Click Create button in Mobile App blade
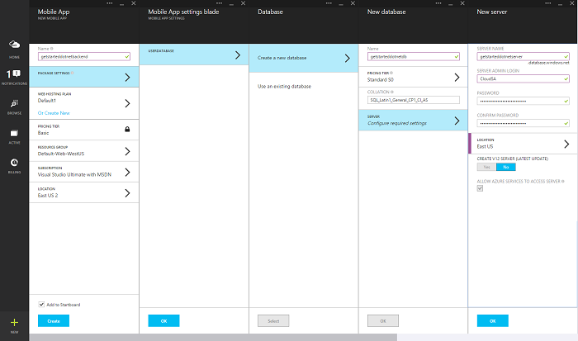Viewport: 578px width, 341px height. [x=54, y=320]
